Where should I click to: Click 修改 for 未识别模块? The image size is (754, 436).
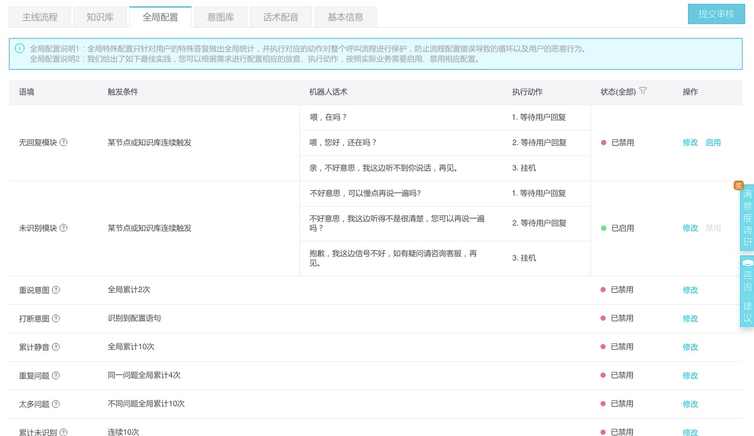point(690,228)
